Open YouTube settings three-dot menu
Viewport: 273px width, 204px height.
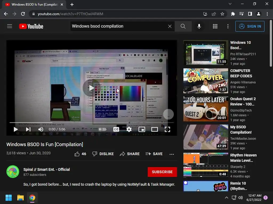(228, 26)
